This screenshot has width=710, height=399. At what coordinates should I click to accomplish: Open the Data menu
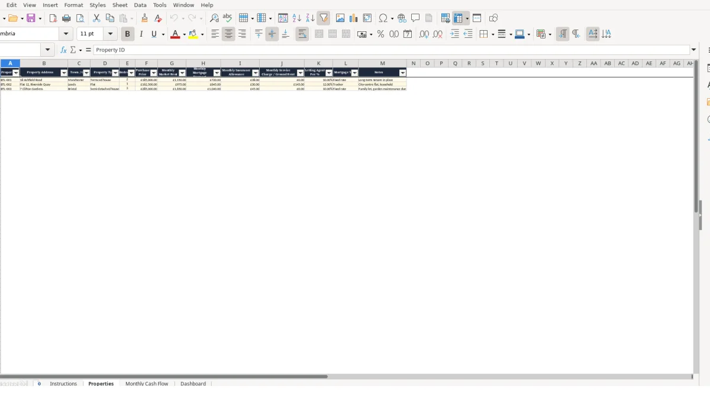pos(140,5)
